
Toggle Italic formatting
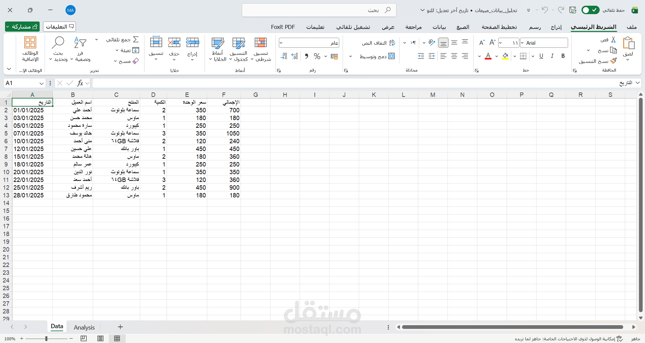point(552,56)
